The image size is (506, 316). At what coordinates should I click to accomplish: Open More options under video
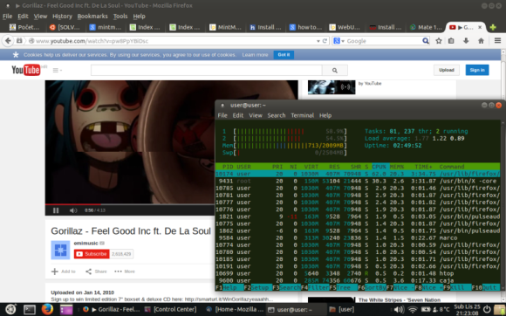(125, 271)
